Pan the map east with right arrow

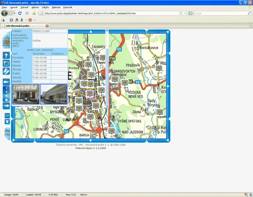168,86
